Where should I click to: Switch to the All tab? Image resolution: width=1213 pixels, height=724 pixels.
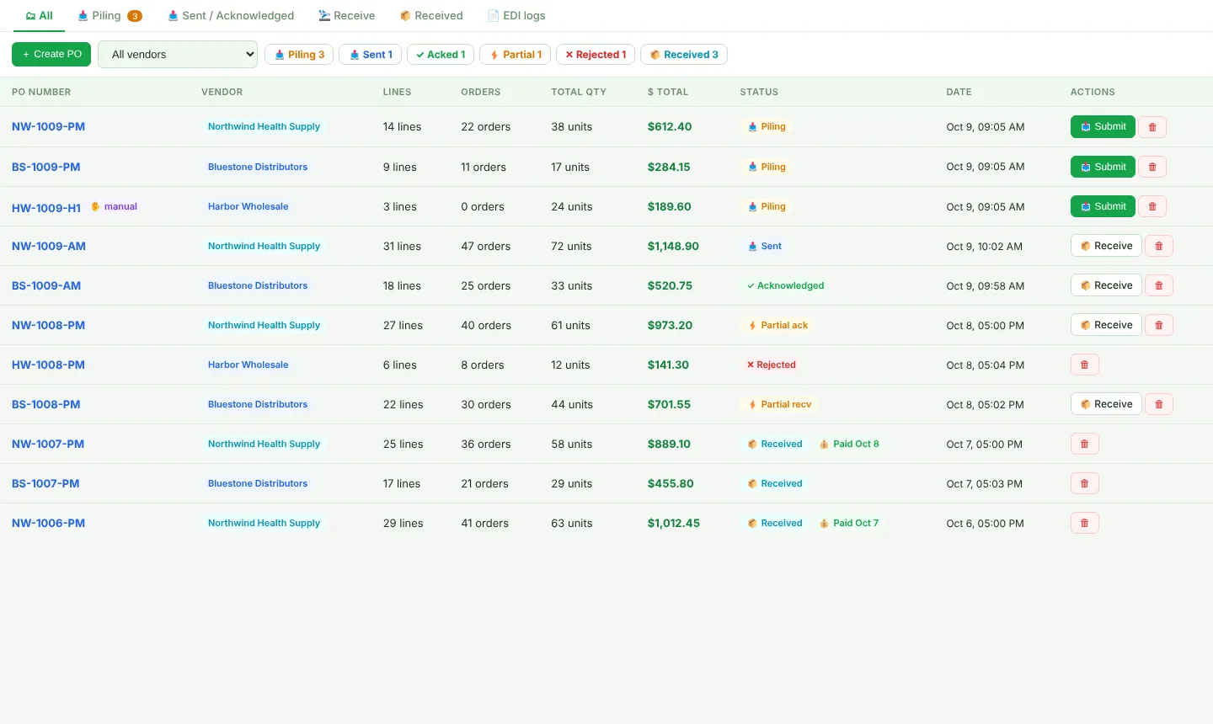coord(39,16)
